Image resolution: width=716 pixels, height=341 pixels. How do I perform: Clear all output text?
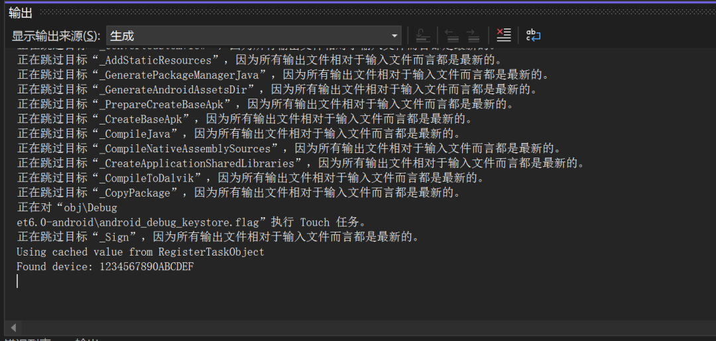(x=504, y=35)
